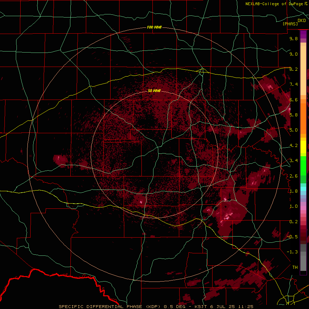Click the orange band of the color scale
Screen dimensions: 309x309
(303, 116)
